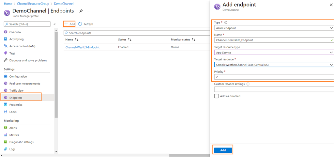Click the Enabled status cell
Viewport: 334px width, 157px height.
pos(123,47)
